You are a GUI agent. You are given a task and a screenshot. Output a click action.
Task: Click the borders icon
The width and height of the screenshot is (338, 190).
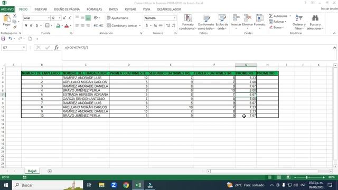click(47, 25)
